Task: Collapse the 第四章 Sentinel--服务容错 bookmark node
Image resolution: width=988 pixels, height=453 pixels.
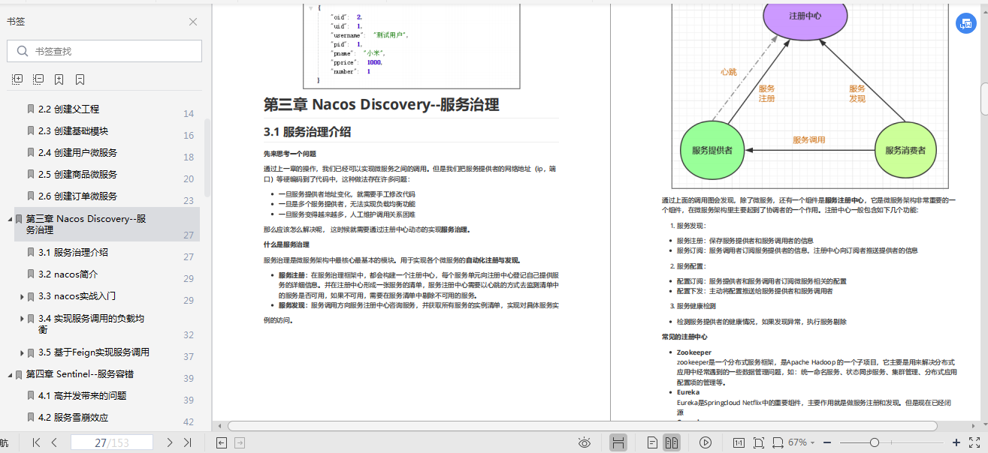Action: [x=10, y=374]
